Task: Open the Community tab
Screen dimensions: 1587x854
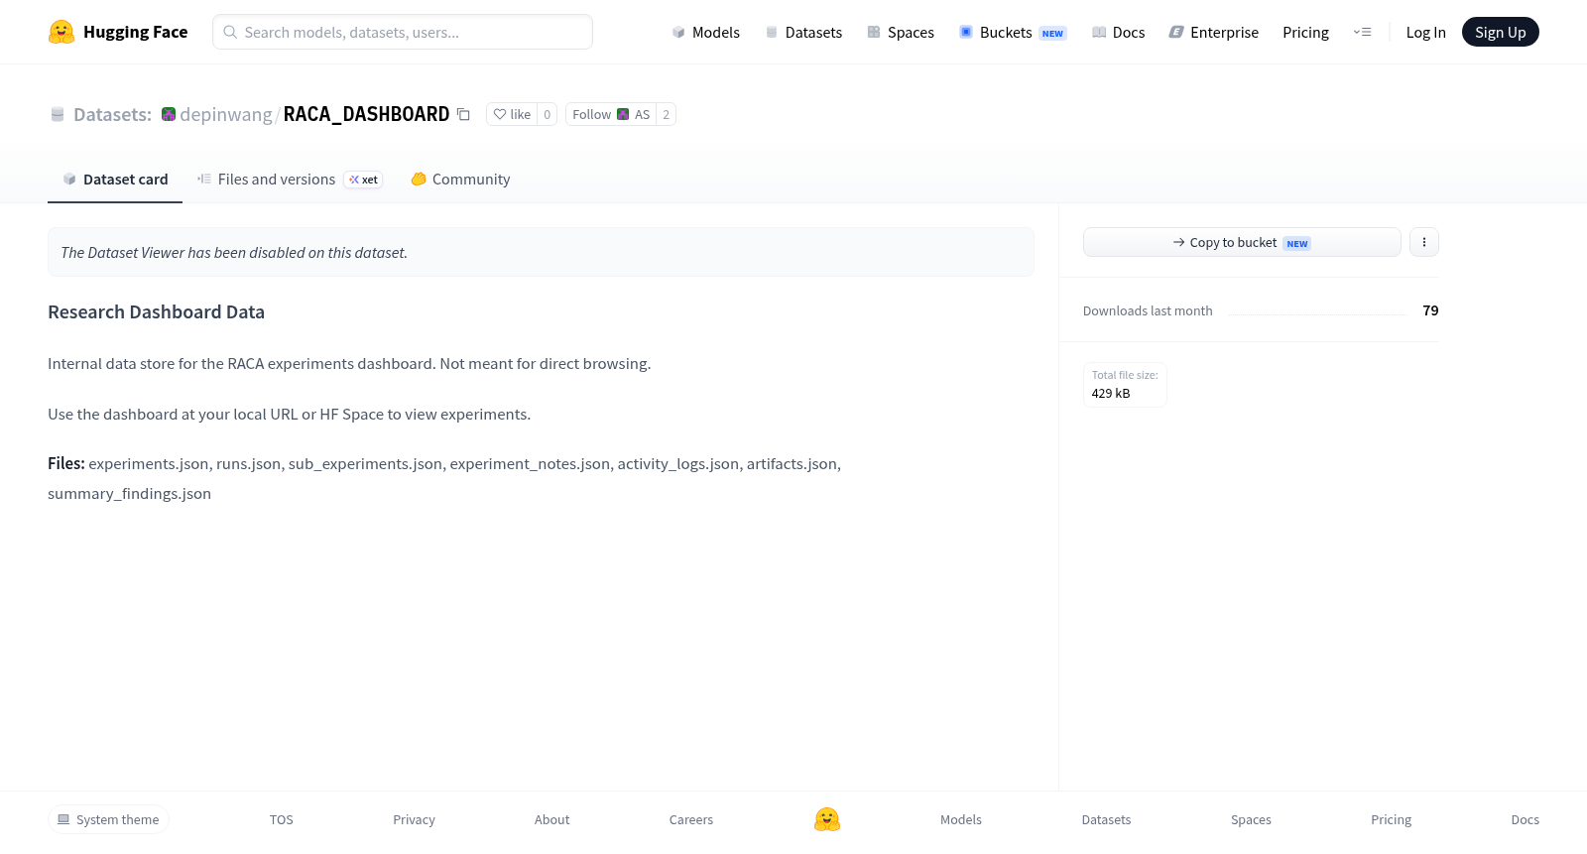Action: 460,180
